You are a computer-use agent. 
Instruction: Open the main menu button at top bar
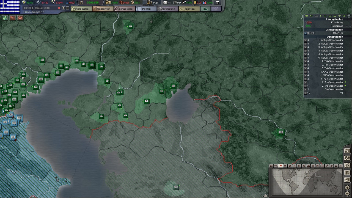218,3
